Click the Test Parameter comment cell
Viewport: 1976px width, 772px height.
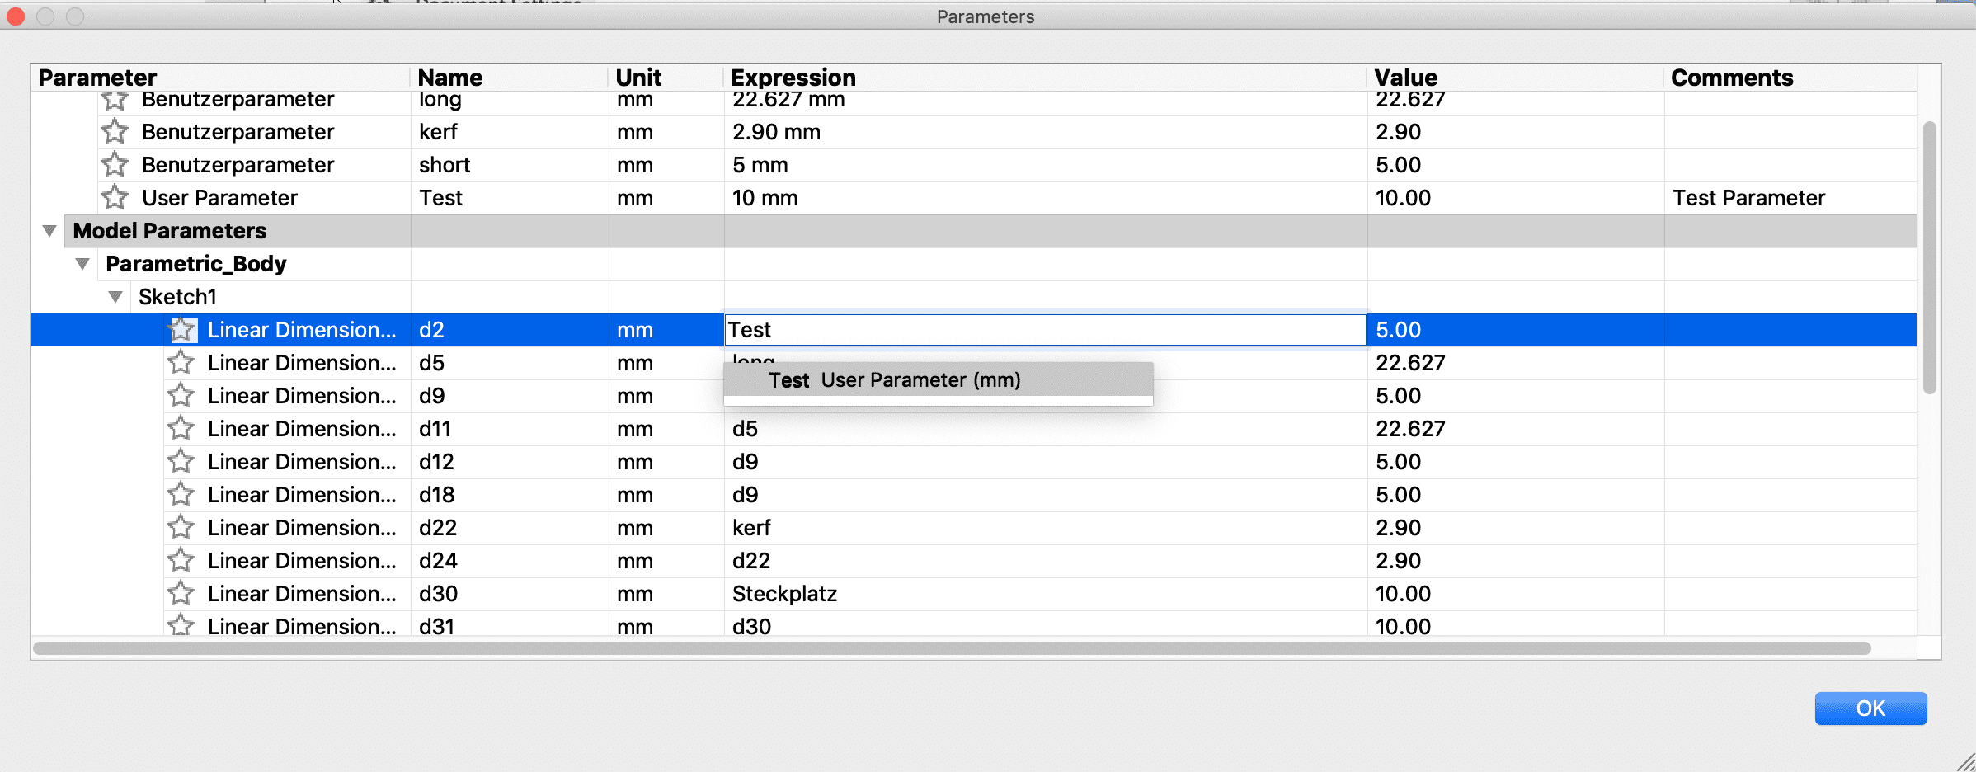point(1748,198)
